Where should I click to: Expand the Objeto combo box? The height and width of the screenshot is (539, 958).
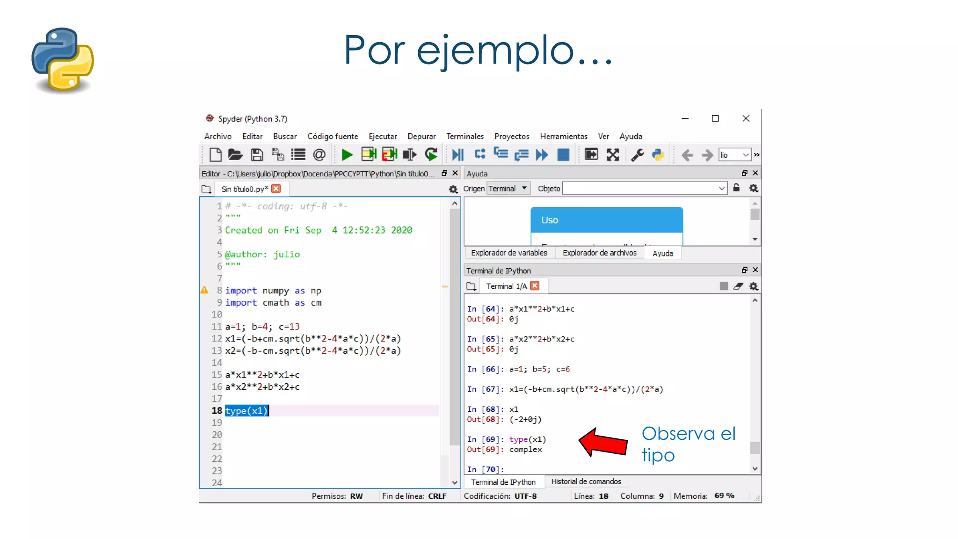pos(721,189)
